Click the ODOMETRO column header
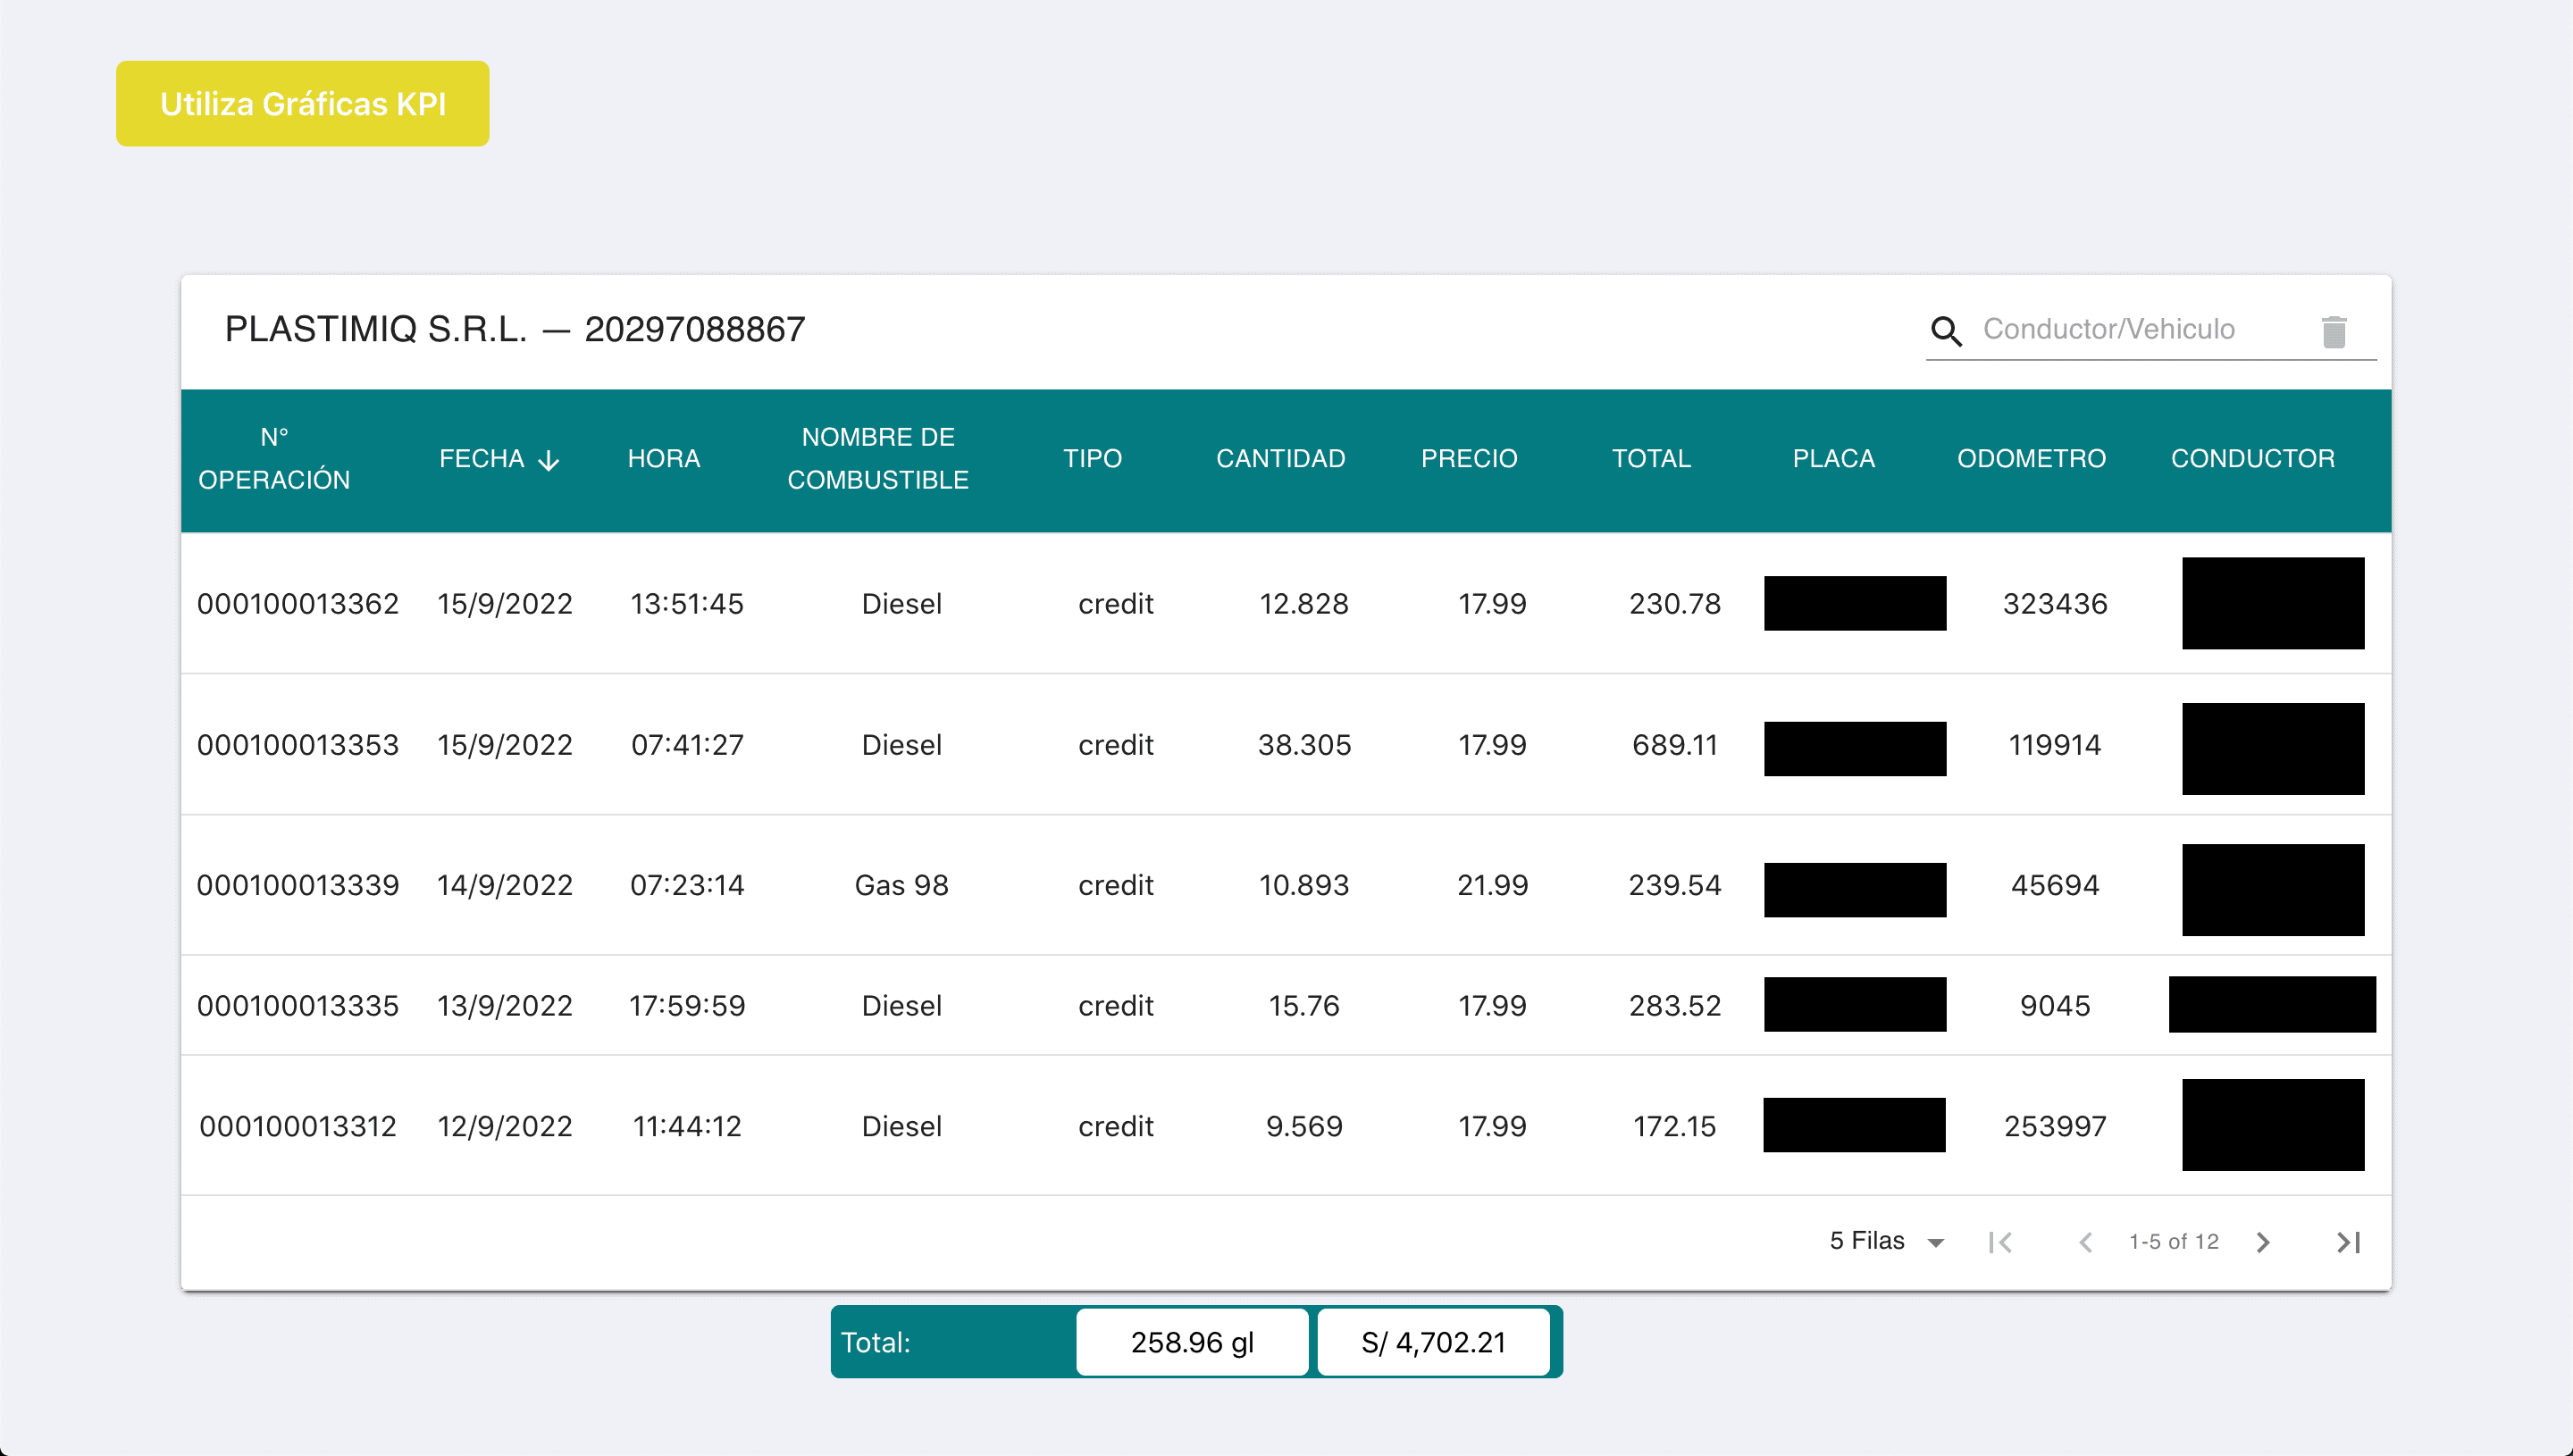This screenshot has height=1456, width=2573. point(2031,459)
